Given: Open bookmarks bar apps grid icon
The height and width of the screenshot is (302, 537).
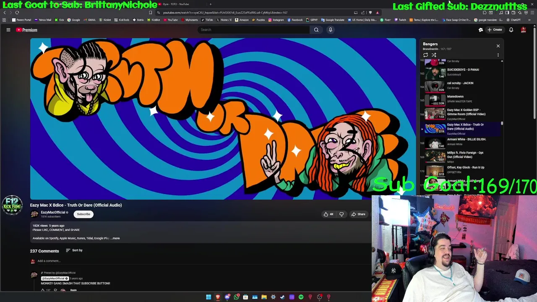Looking at the screenshot, I should 4,20.
